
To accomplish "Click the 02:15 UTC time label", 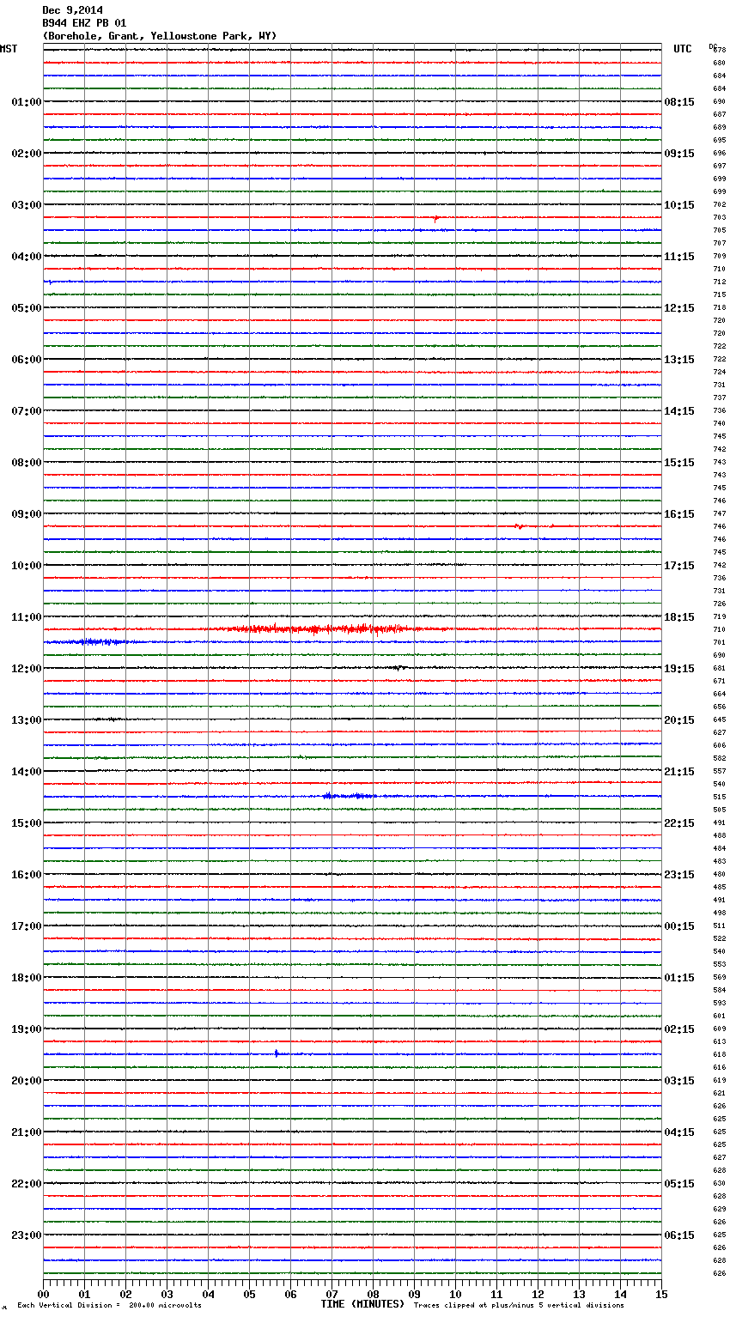I will (679, 1029).
